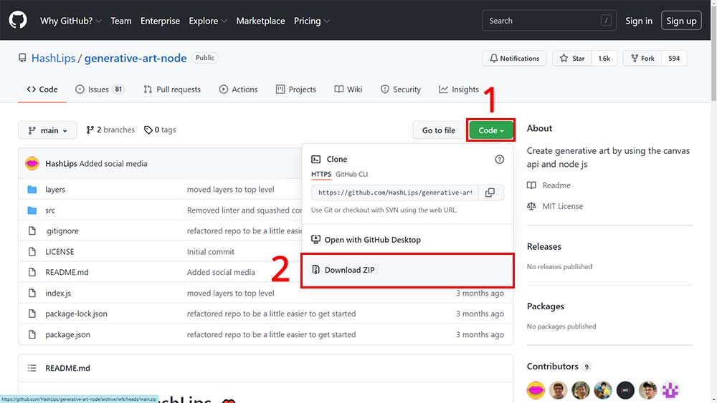This screenshot has height=403, width=717.
Task: View the 2 branches link
Action: [x=110, y=130]
